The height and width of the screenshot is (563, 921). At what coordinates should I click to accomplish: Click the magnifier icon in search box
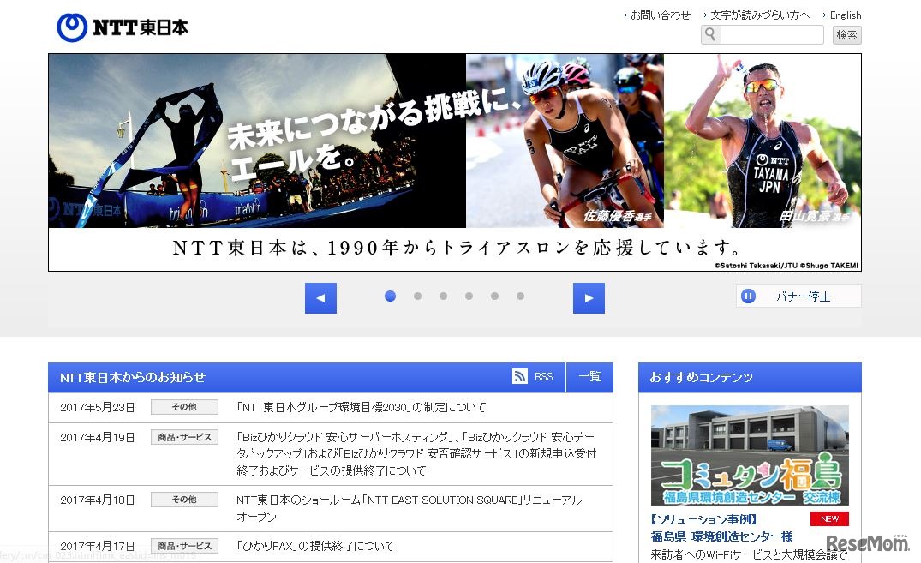click(710, 34)
